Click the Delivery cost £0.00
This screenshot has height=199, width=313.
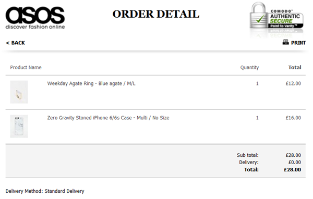pos(295,163)
